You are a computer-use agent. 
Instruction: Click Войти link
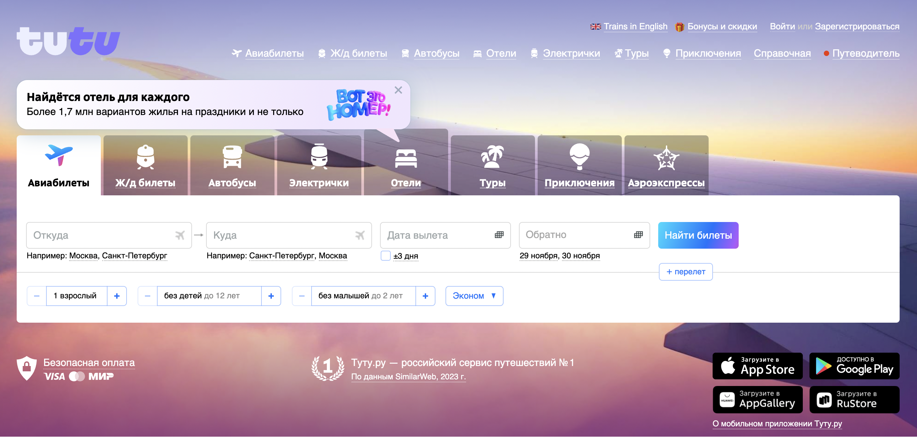point(782,27)
